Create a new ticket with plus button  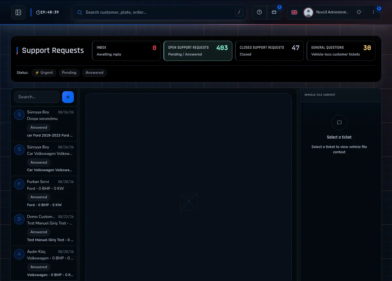click(68, 97)
